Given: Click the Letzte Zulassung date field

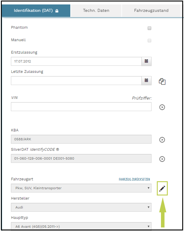Looking at the screenshot, I should click(76, 81).
